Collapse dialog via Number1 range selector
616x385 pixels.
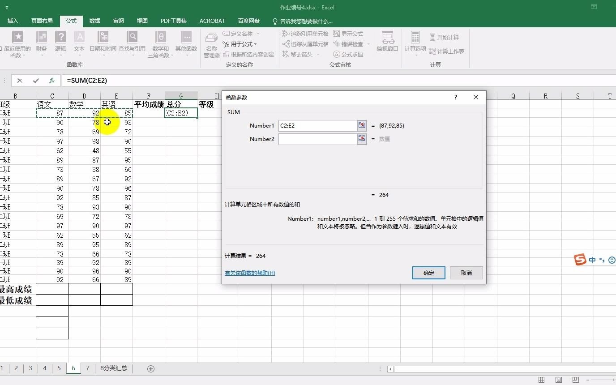click(x=362, y=126)
